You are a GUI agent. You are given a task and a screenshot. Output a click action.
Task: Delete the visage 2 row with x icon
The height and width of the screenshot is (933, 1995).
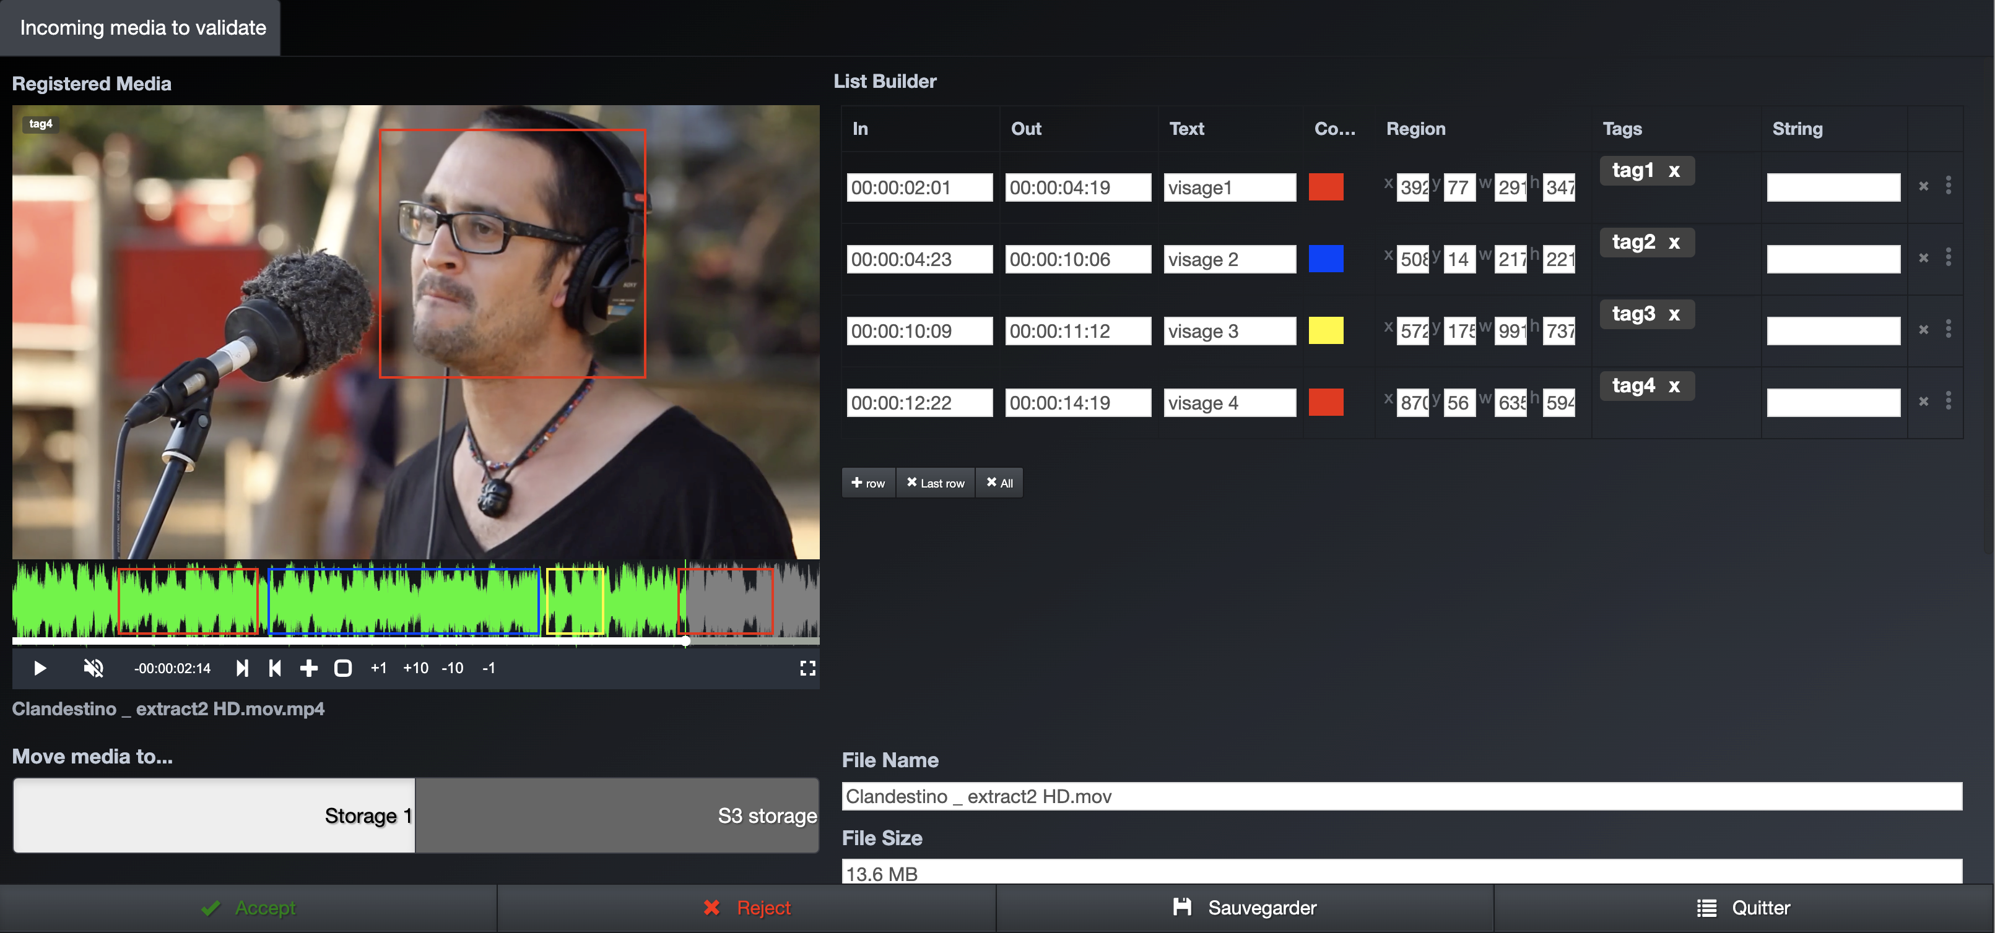tap(1923, 257)
